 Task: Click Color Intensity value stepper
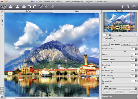[136, 76]
